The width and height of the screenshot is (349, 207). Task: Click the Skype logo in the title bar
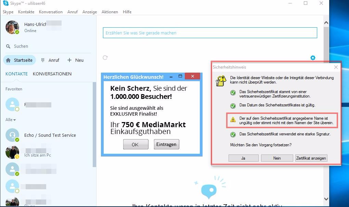tap(6, 3)
